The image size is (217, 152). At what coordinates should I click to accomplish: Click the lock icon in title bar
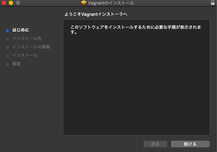[x=213, y=2]
